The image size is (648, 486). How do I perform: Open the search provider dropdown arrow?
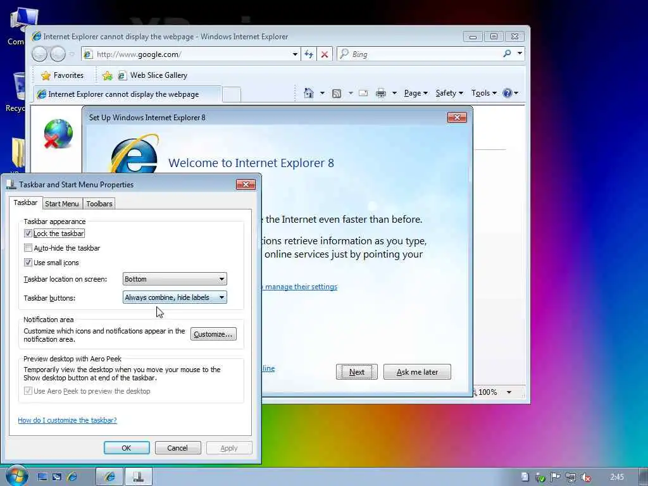(520, 54)
